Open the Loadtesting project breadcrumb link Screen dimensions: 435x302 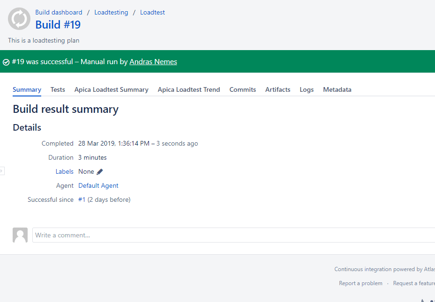tap(111, 13)
